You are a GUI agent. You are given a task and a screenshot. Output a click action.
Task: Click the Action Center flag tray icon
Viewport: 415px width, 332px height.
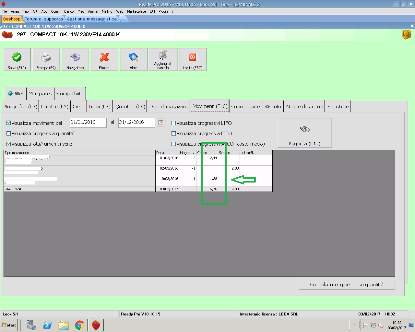tap(365, 325)
